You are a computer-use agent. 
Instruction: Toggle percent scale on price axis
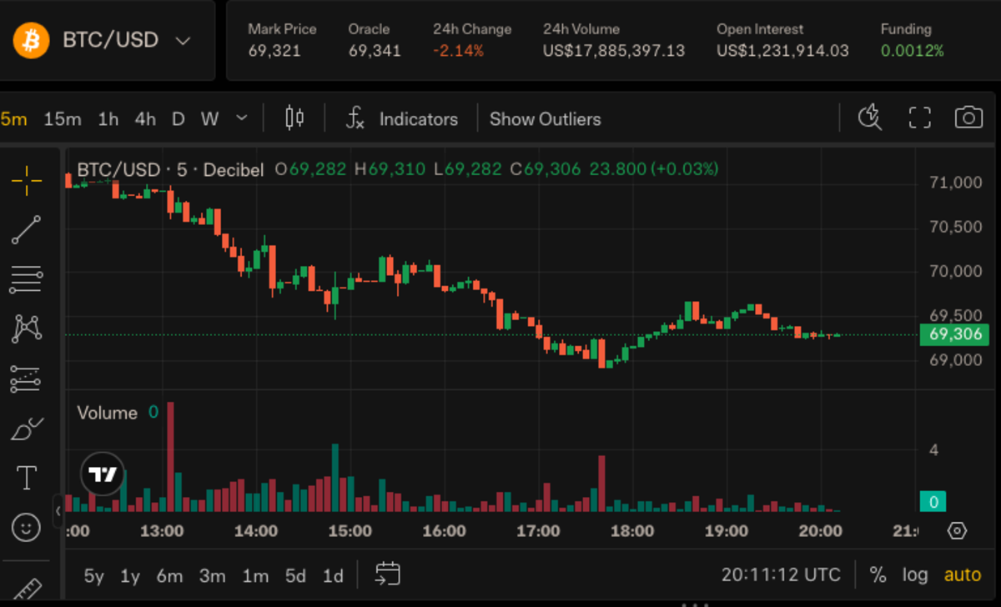878,574
